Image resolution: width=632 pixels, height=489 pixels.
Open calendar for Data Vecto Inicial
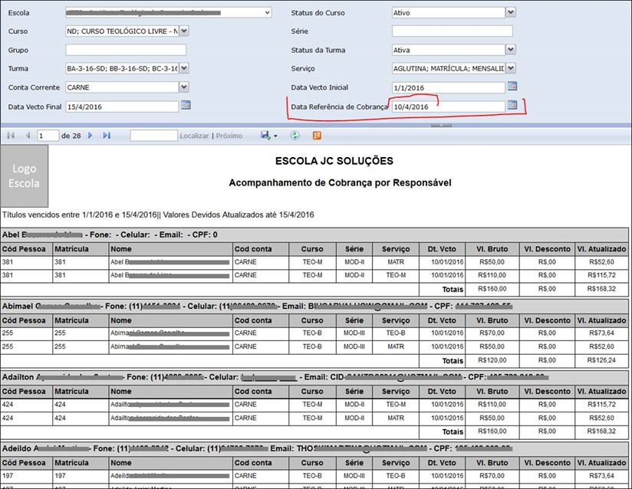click(512, 86)
